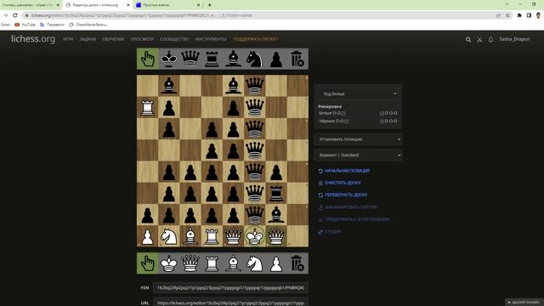Image resolution: width=544 pixels, height=306 pixels.
Task: Toggle white kingside castling O-O checkbox
Action: point(343,113)
